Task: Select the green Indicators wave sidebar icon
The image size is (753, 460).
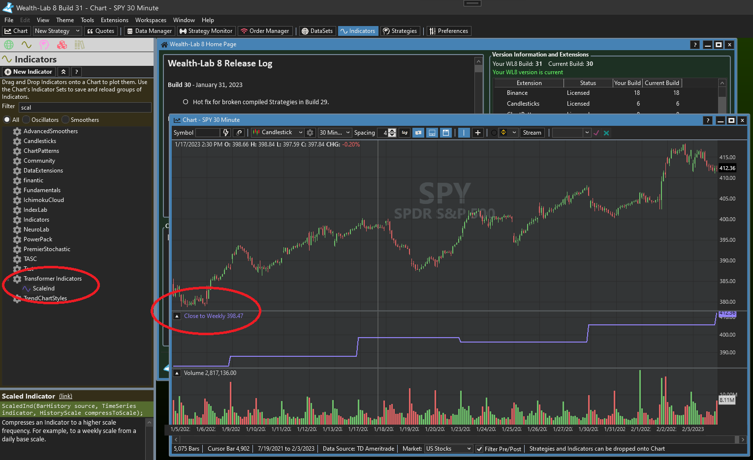Action: 27,45
